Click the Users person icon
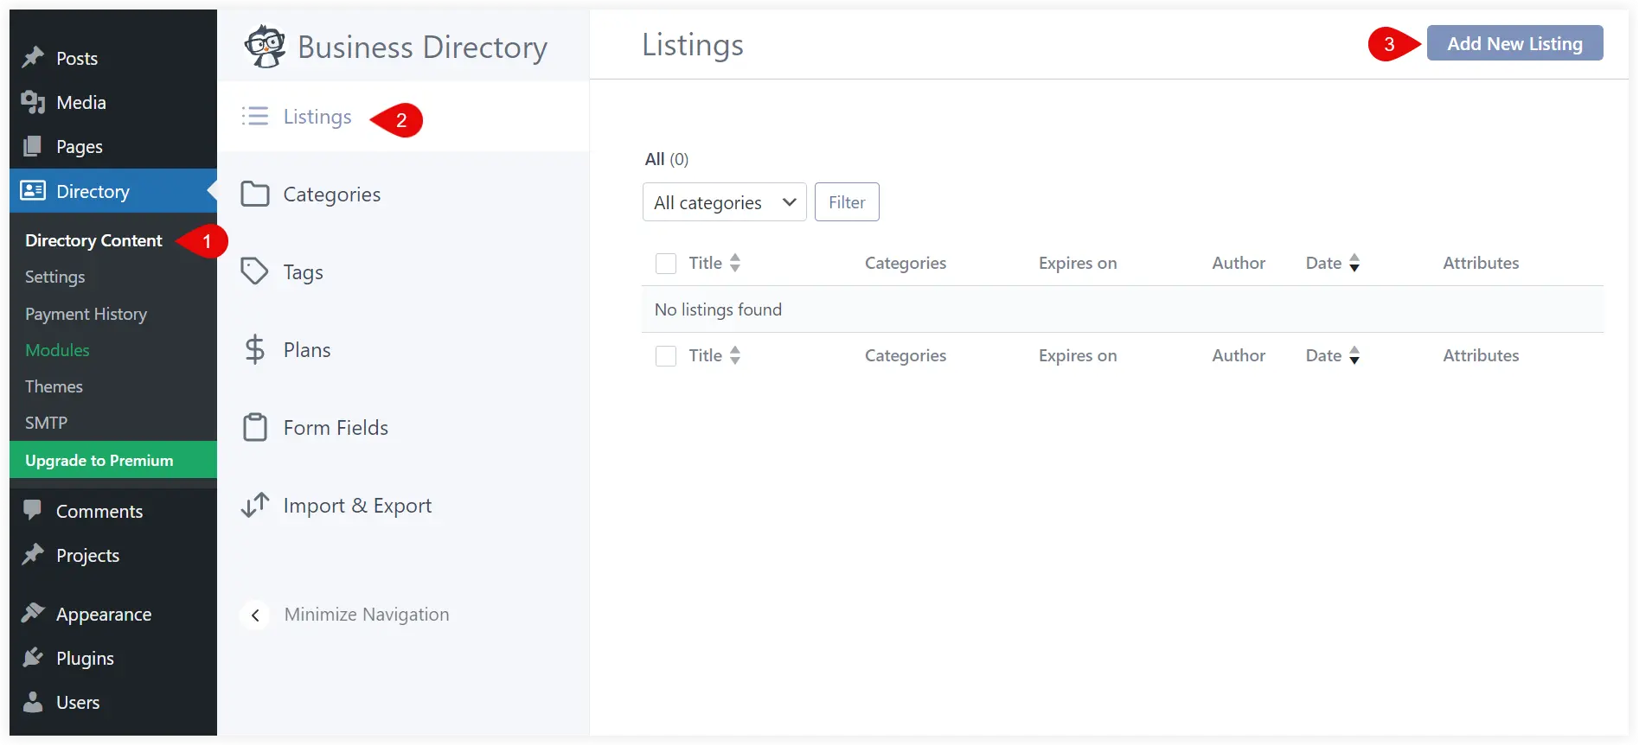Screen dimensions: 1639x746 point(33,701)
